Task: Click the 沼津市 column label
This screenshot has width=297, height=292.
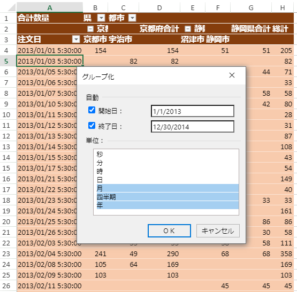Action: tap(193, 40)
